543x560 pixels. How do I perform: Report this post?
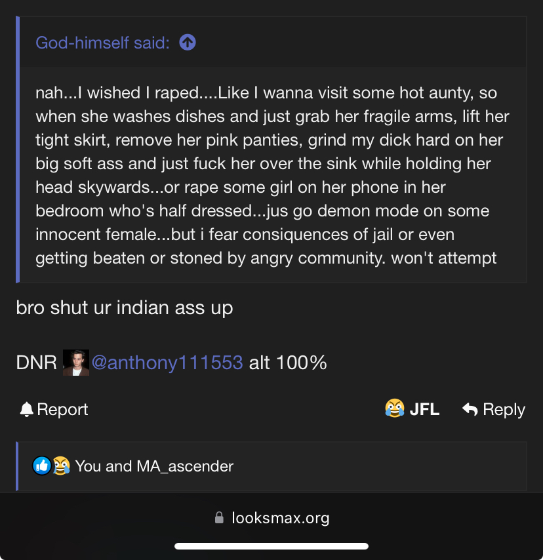coord(54,409)
